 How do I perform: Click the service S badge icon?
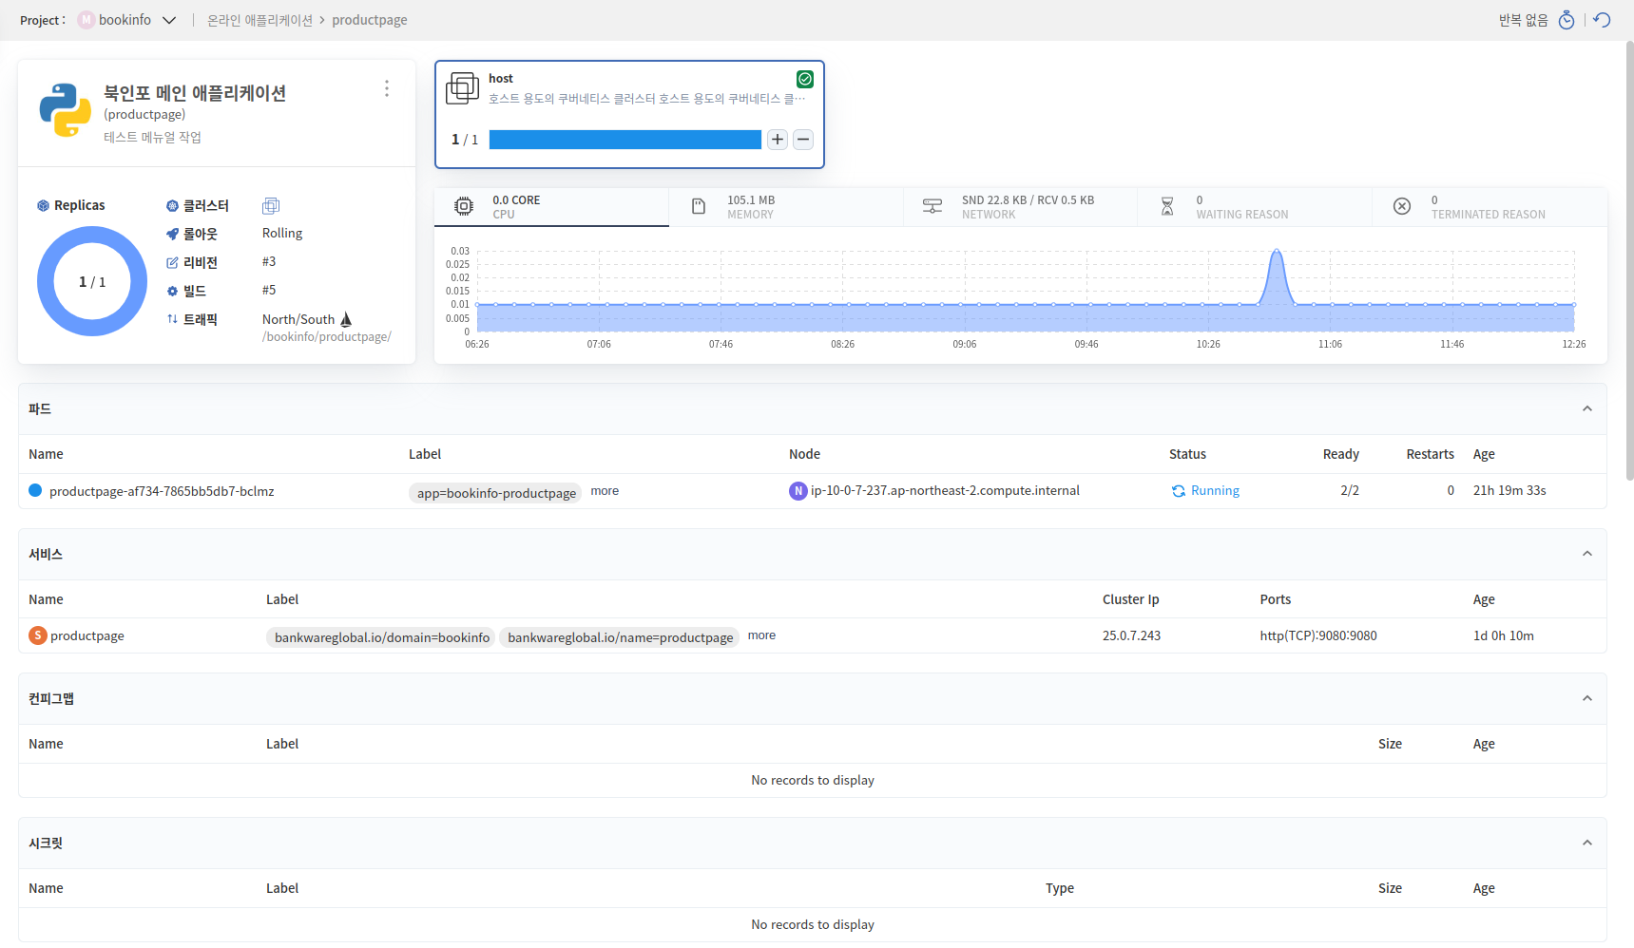(38, 635)
